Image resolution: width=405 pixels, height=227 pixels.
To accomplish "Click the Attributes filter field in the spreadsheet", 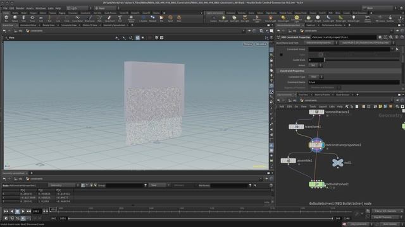I will (x=229, y=185).
